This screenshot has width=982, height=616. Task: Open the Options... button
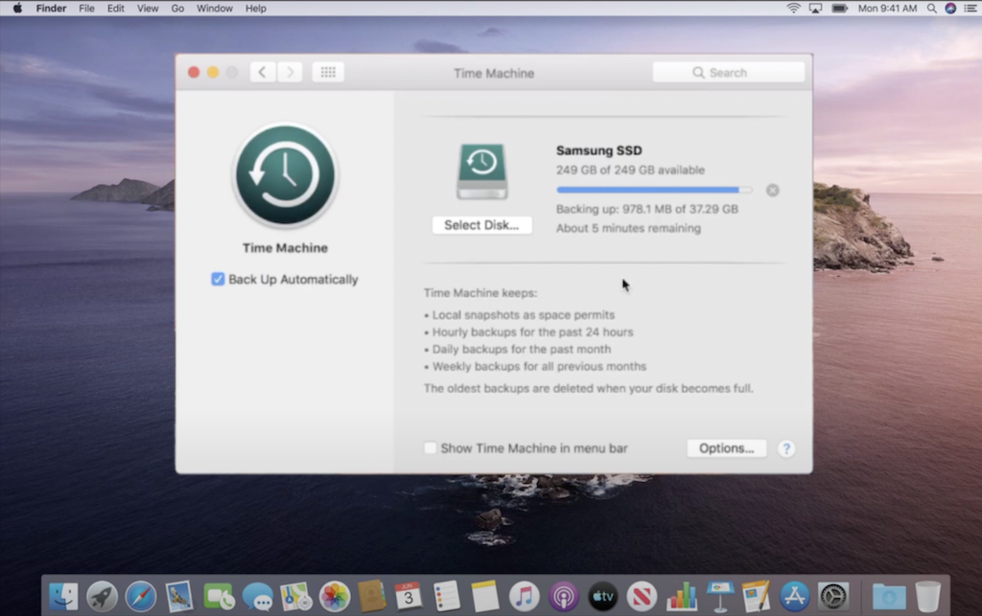click(727, 448)
